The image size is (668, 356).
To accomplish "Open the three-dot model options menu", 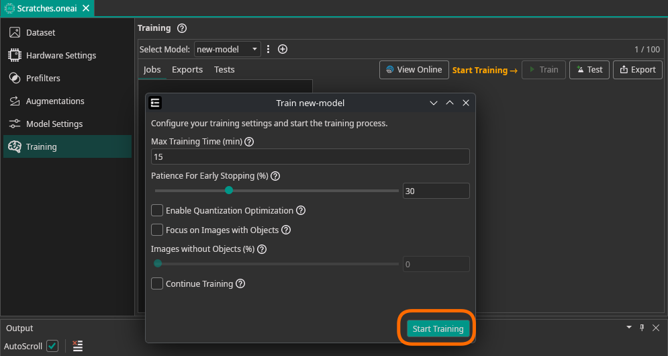I will click(x=269, y=49).
